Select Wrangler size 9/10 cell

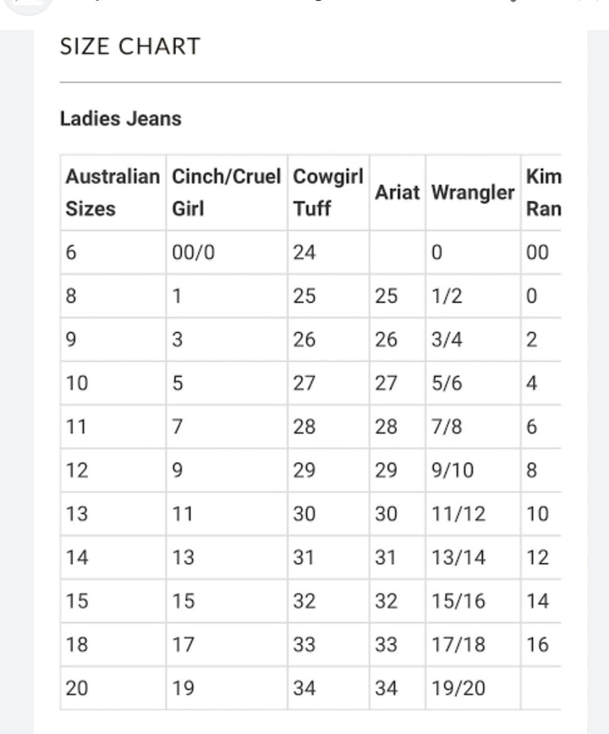(453, 471)
